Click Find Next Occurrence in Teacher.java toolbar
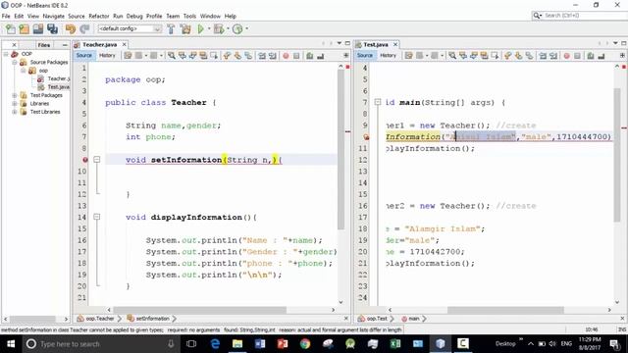The image size is (628, 353). [192, 56]
